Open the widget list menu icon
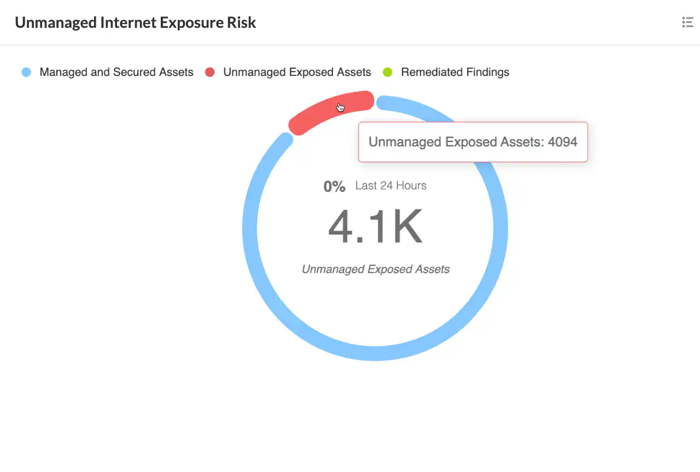This screenshot has width=700, height=472. [687, 22]
